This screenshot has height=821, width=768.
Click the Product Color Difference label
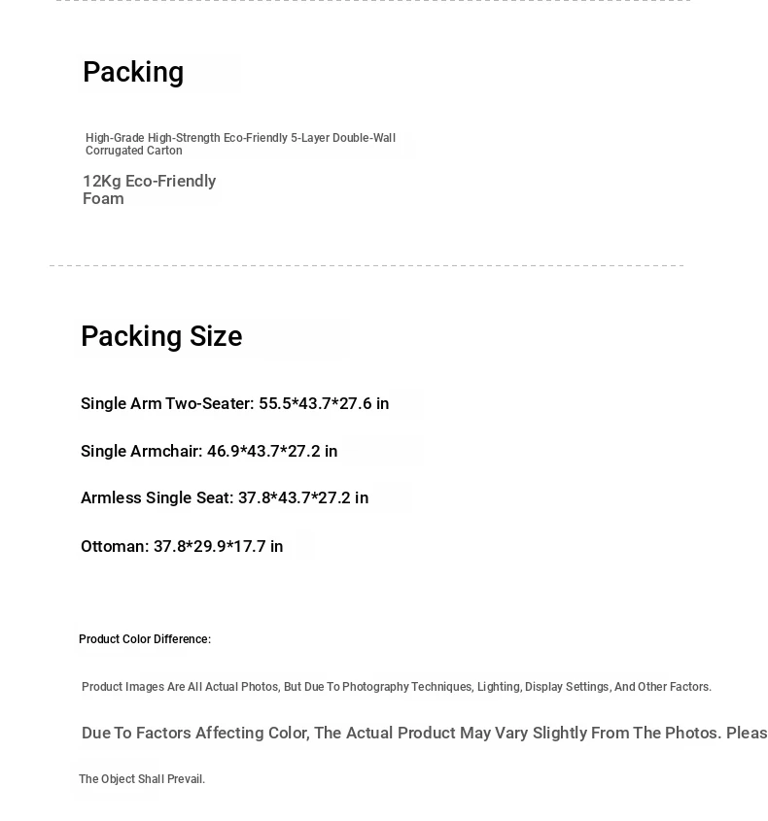click(x=145, y=639)
